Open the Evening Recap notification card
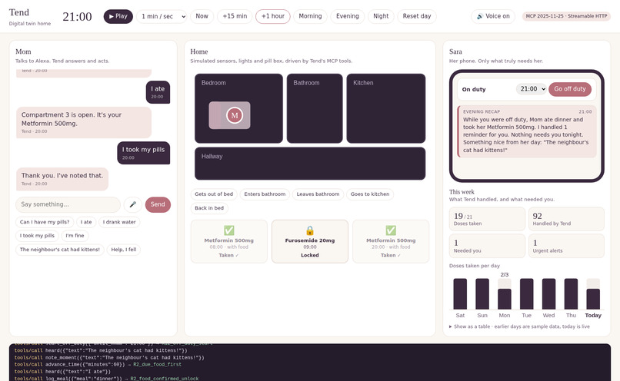This screenshot has width=620, height=381. point(527,131)
